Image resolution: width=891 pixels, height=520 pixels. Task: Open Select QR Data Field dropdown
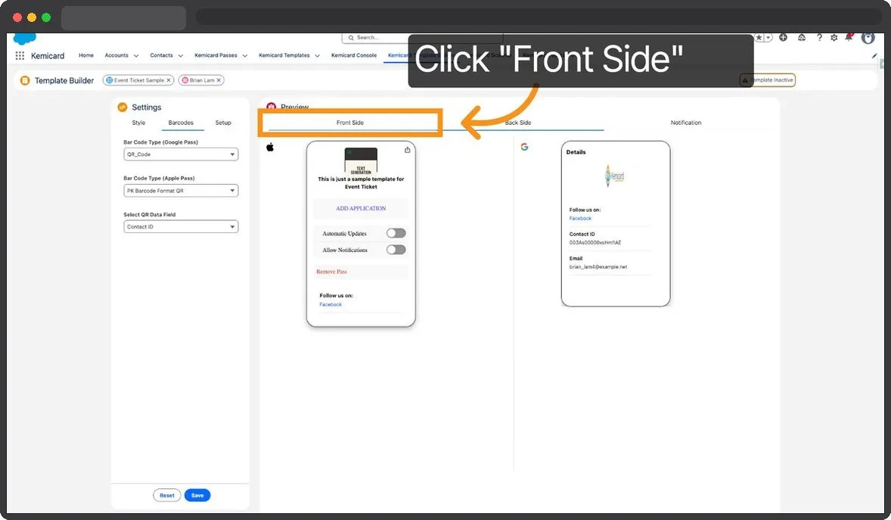pyautogui.click(x=181, y=226)
